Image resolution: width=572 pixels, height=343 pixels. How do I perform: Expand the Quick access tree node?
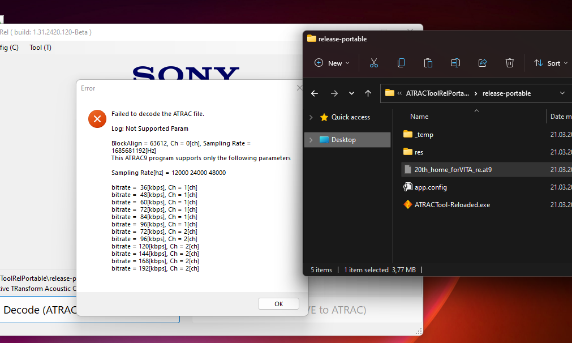click(x=311, y=117)
